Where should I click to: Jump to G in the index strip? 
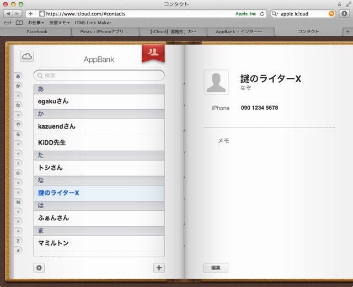(18, 173)
